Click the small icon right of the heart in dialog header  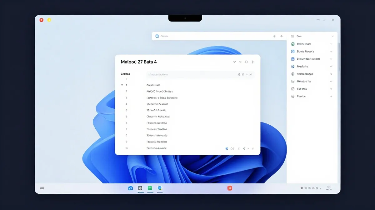coord(240,62)
